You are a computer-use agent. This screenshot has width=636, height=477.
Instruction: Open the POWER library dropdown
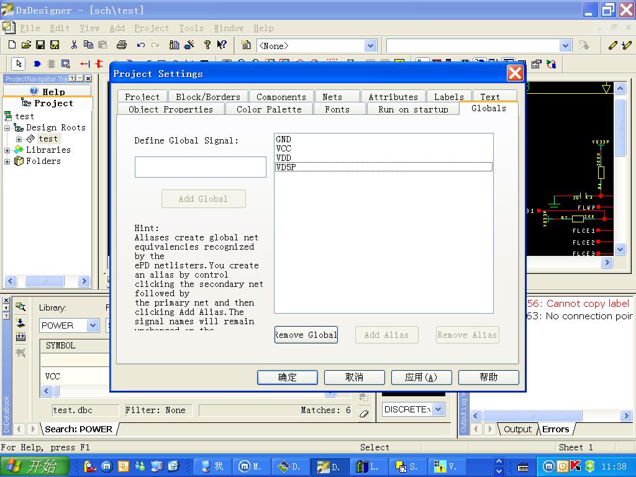tap(93, 325)
